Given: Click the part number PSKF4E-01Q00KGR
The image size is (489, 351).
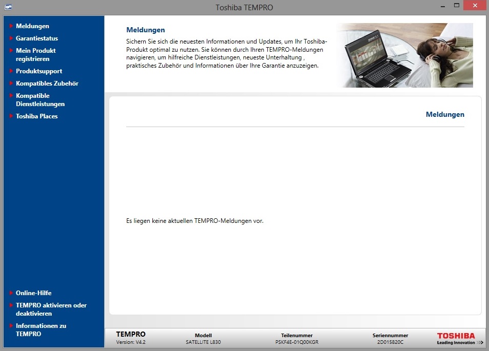Looking at the screenshot, I should tap(297, 342).
